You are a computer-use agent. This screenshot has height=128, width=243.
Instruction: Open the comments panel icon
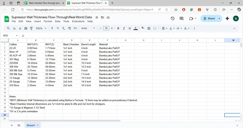(x=181, y=19)
